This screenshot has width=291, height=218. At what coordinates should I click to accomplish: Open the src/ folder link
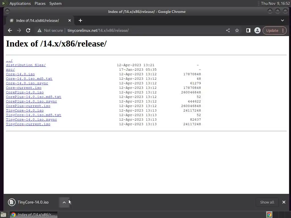[x=11, y=70]
